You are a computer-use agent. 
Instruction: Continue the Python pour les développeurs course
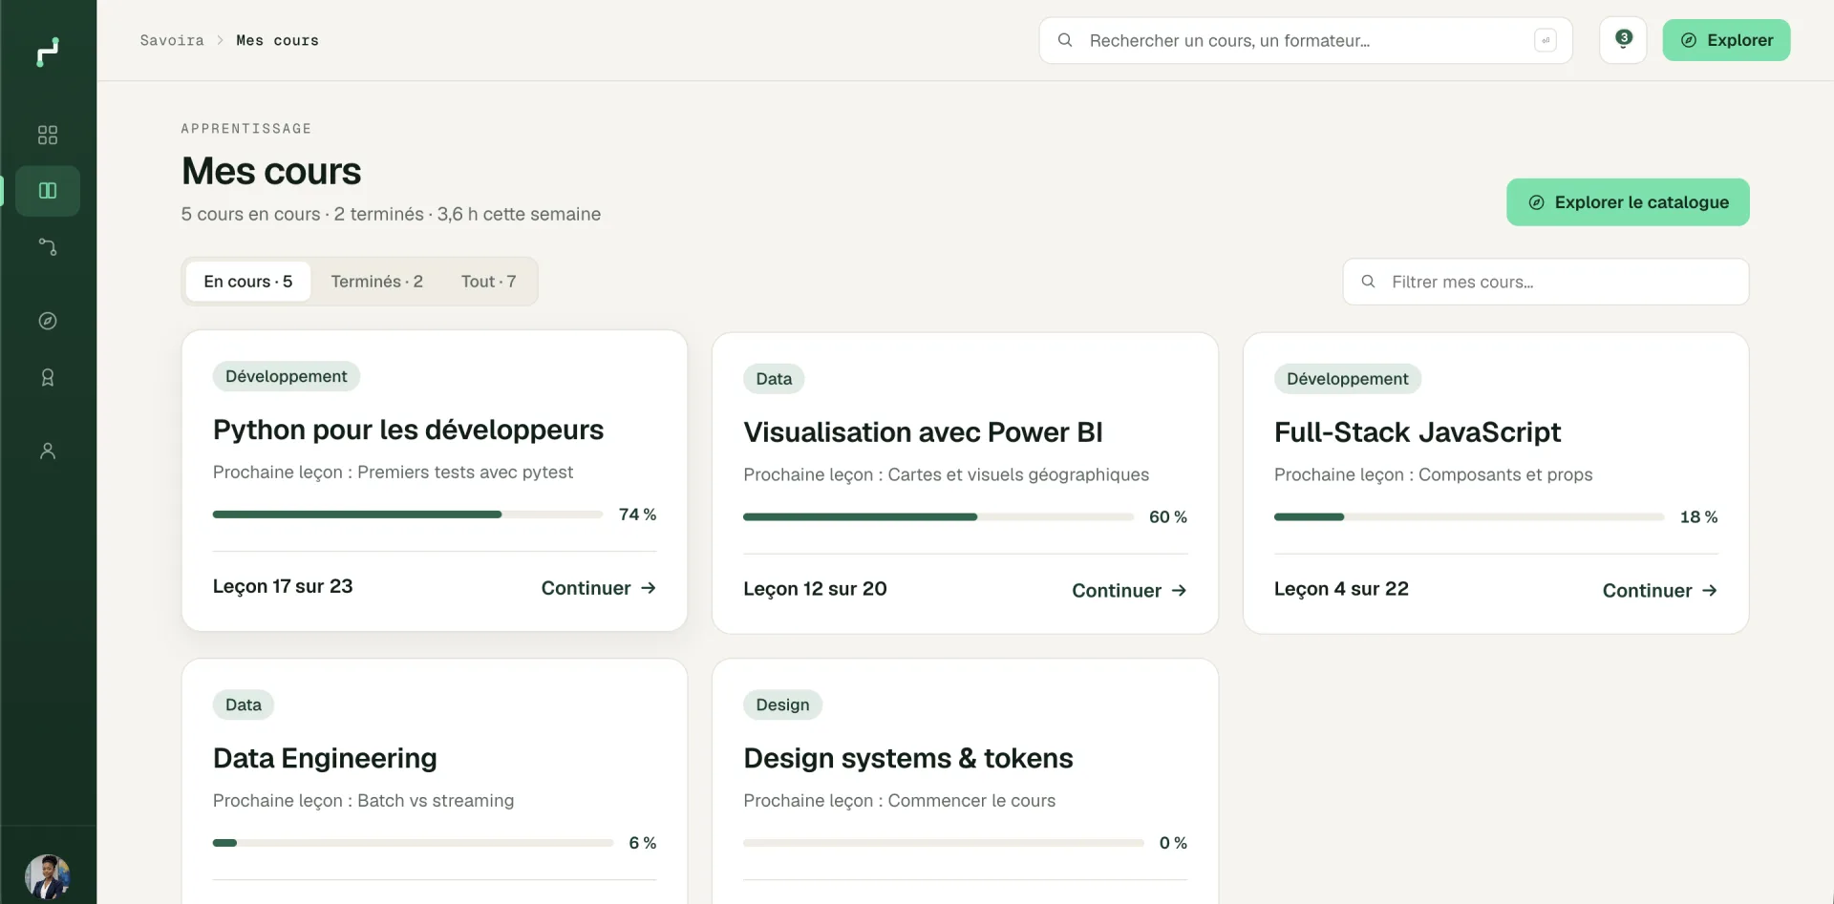click(599, 588)
